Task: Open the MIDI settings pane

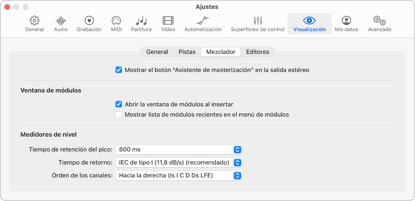Action: coord(116,24)
